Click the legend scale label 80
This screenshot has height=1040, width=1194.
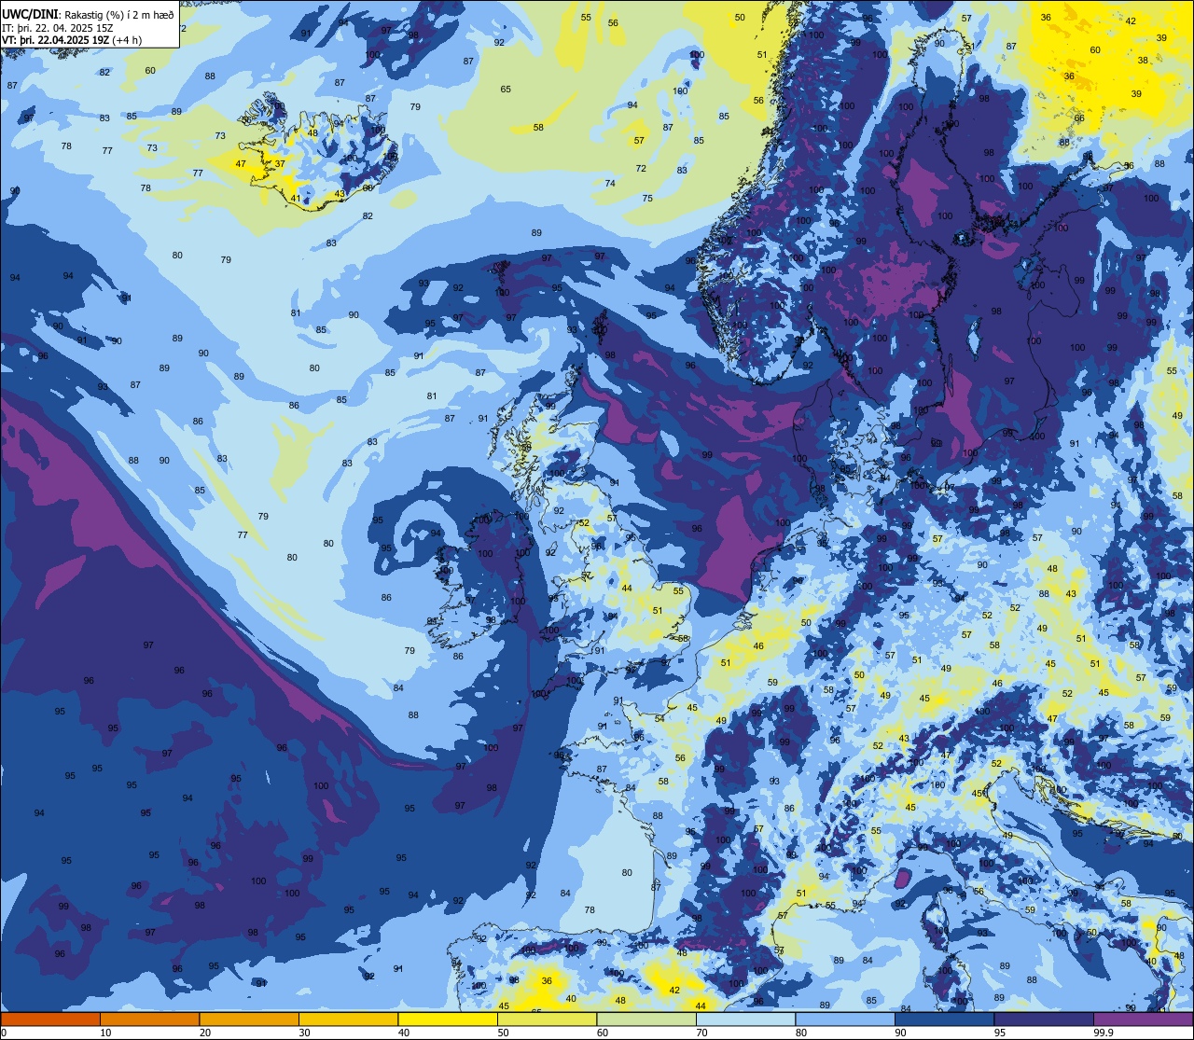point(801,1033)
